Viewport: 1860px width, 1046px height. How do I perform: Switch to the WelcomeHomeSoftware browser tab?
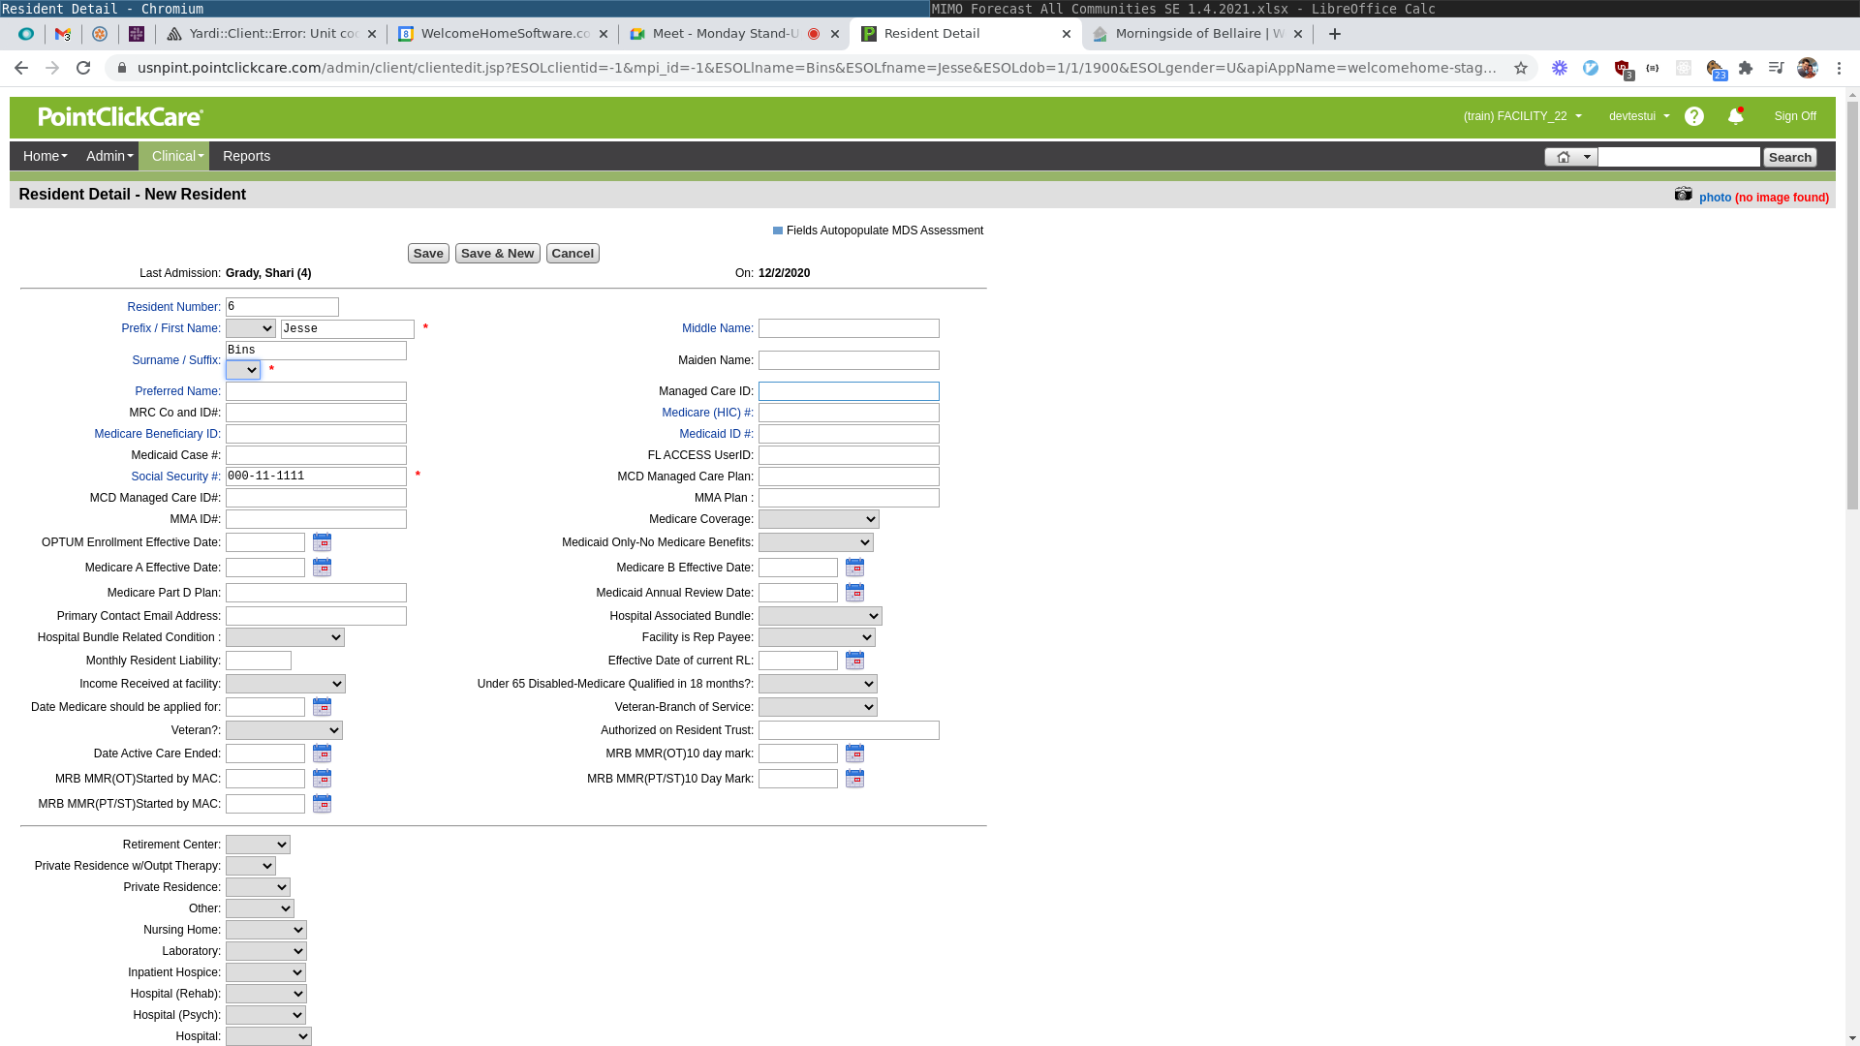503,34
